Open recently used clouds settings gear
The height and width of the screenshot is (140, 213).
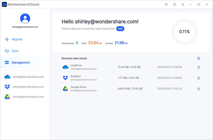coord(199,58)
